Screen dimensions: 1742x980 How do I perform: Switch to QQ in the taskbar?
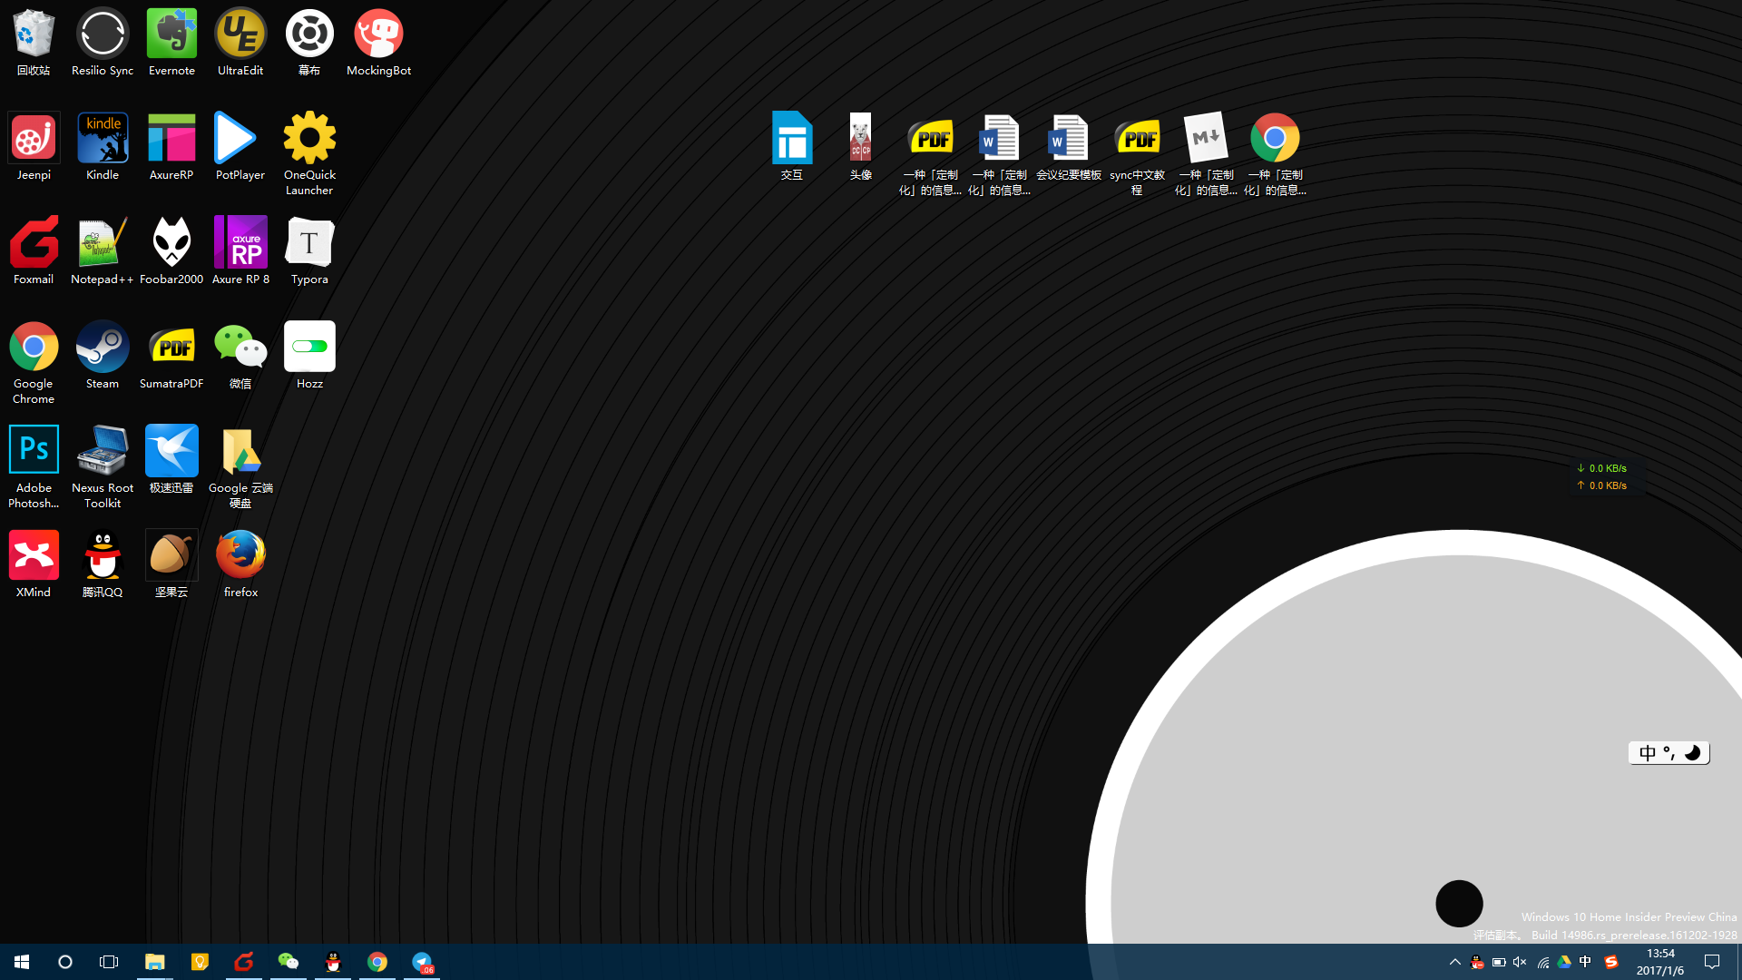coord(333,962)
